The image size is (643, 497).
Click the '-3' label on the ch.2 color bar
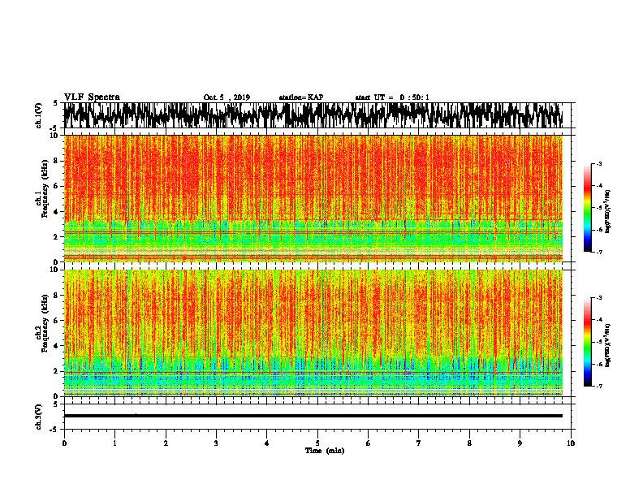[598, 298]
